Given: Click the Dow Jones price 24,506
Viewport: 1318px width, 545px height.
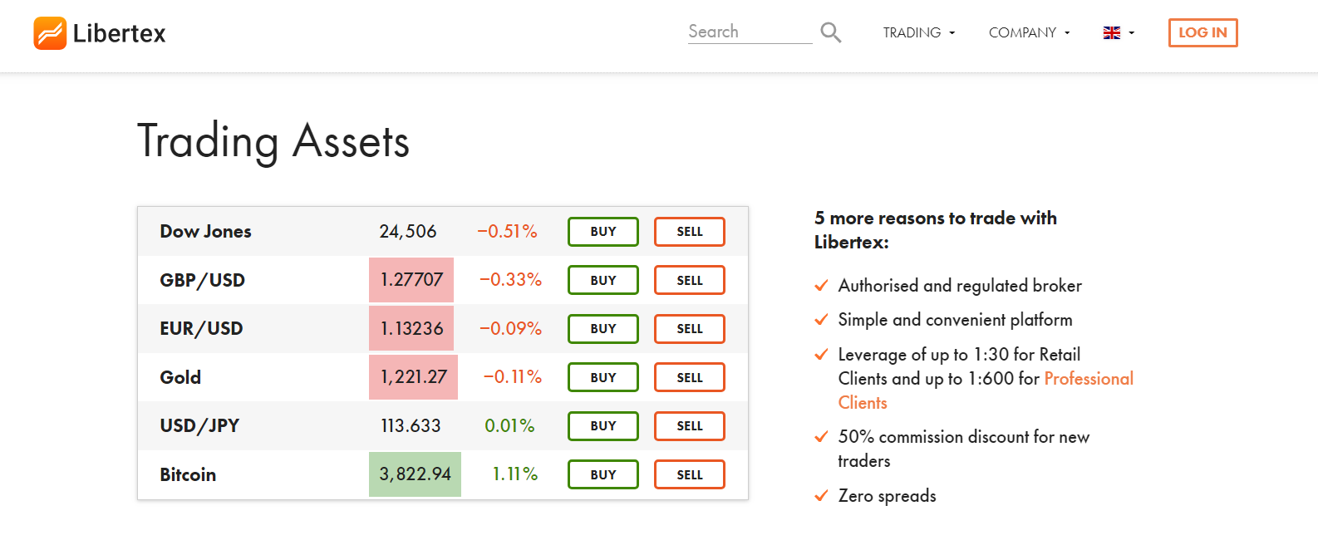Looking at the screenshot, I should click(x=408, y=232).
